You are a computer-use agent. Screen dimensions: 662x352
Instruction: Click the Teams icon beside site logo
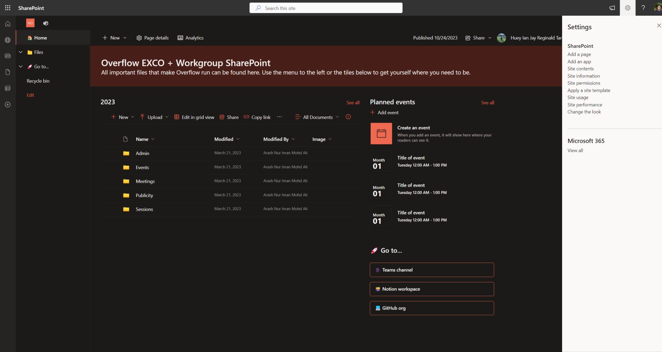click(46, 23)
